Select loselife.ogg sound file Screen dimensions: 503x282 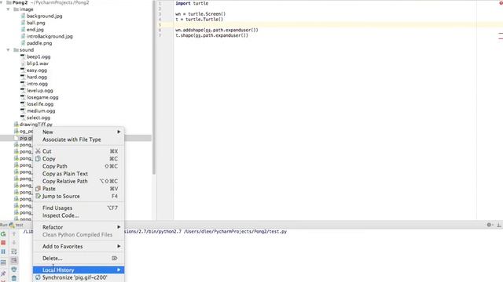[40, 104]
